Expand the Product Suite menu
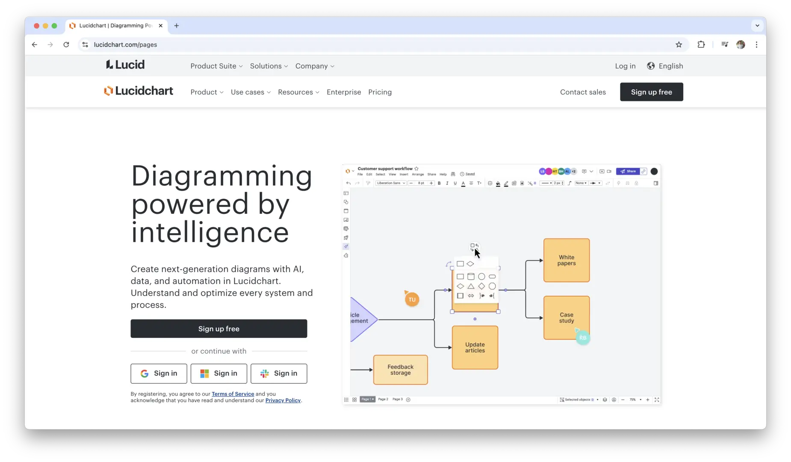This screenshot has width=791, height=462. tap(216, 66)
